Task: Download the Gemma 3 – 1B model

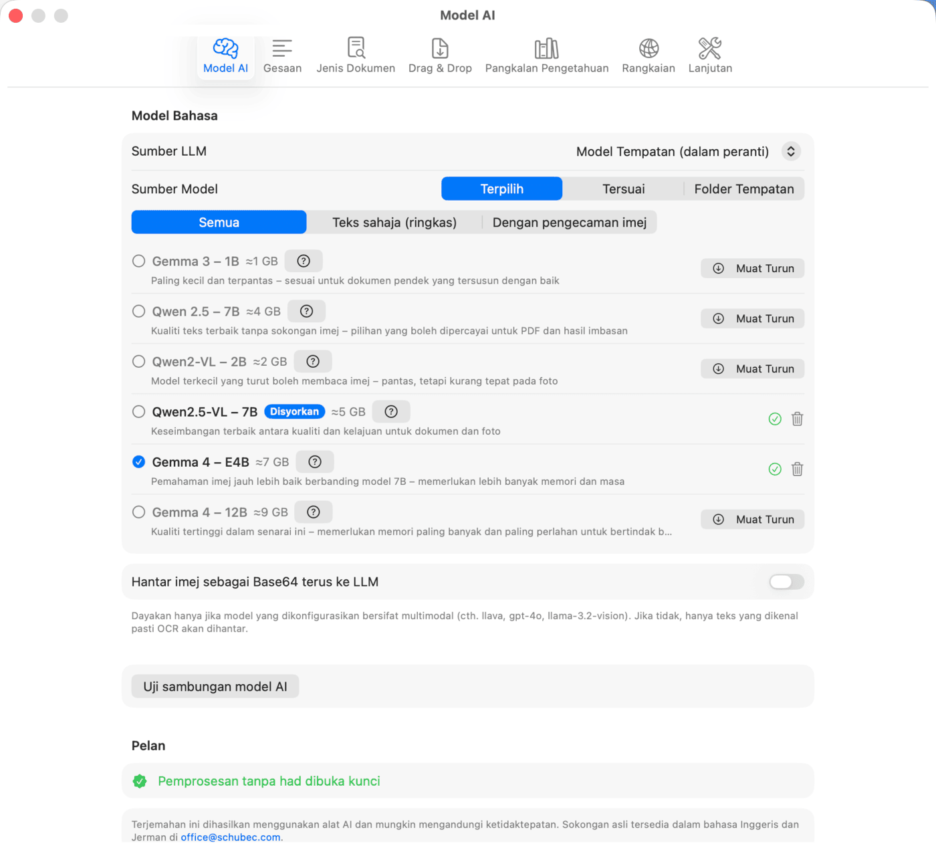Action: [x=752, y=268]
